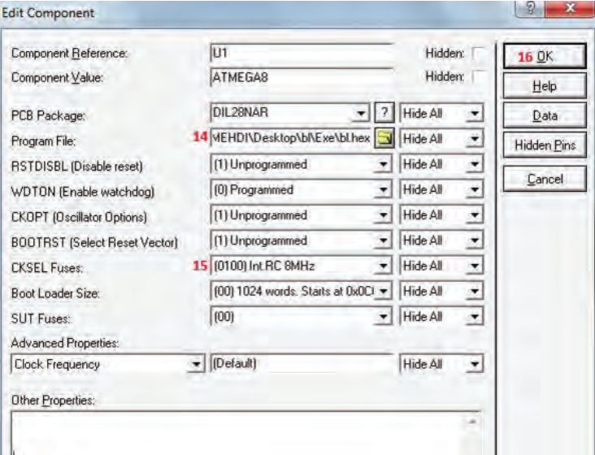
Task: Expand the PCB Package DIL28NAR dropdown
Action: [x=360, y=113]
